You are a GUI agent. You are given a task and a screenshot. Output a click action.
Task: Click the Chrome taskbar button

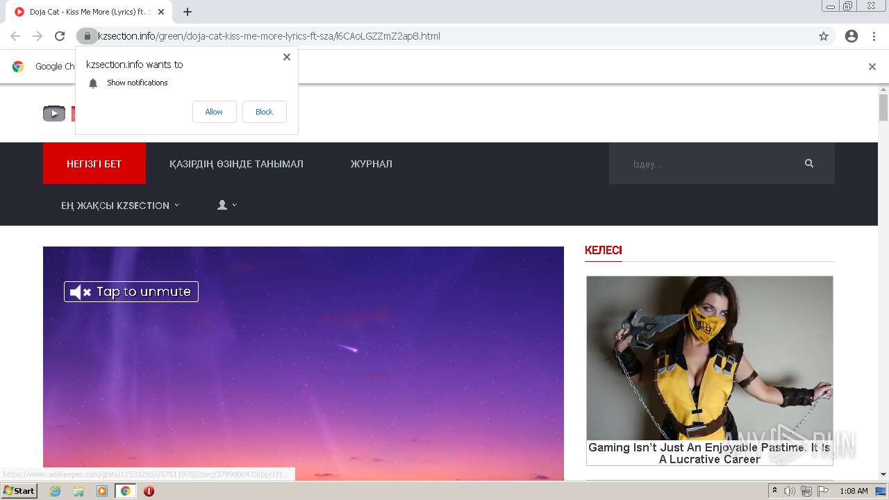pyautogui.click(x=126, y=491)
